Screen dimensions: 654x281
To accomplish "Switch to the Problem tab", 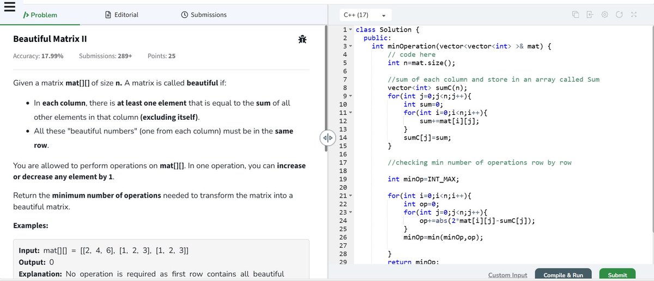I will 40,15.
